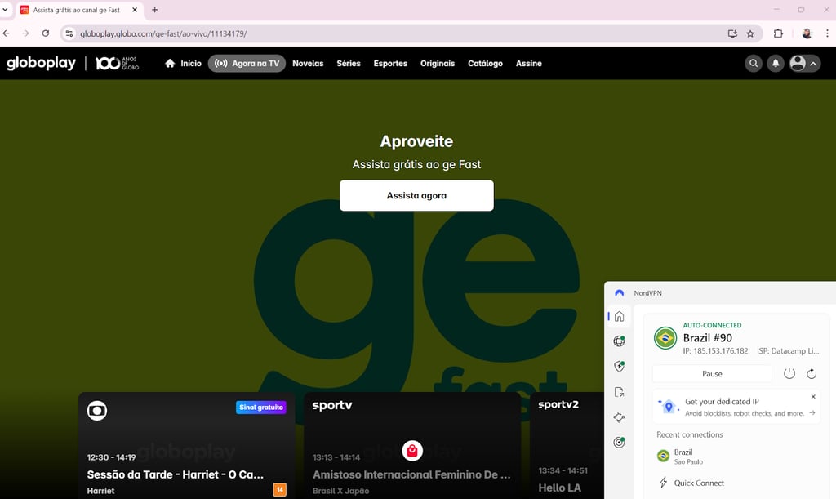Bookmark this page with star icon
836x499 pixels.
coord(750,33)
